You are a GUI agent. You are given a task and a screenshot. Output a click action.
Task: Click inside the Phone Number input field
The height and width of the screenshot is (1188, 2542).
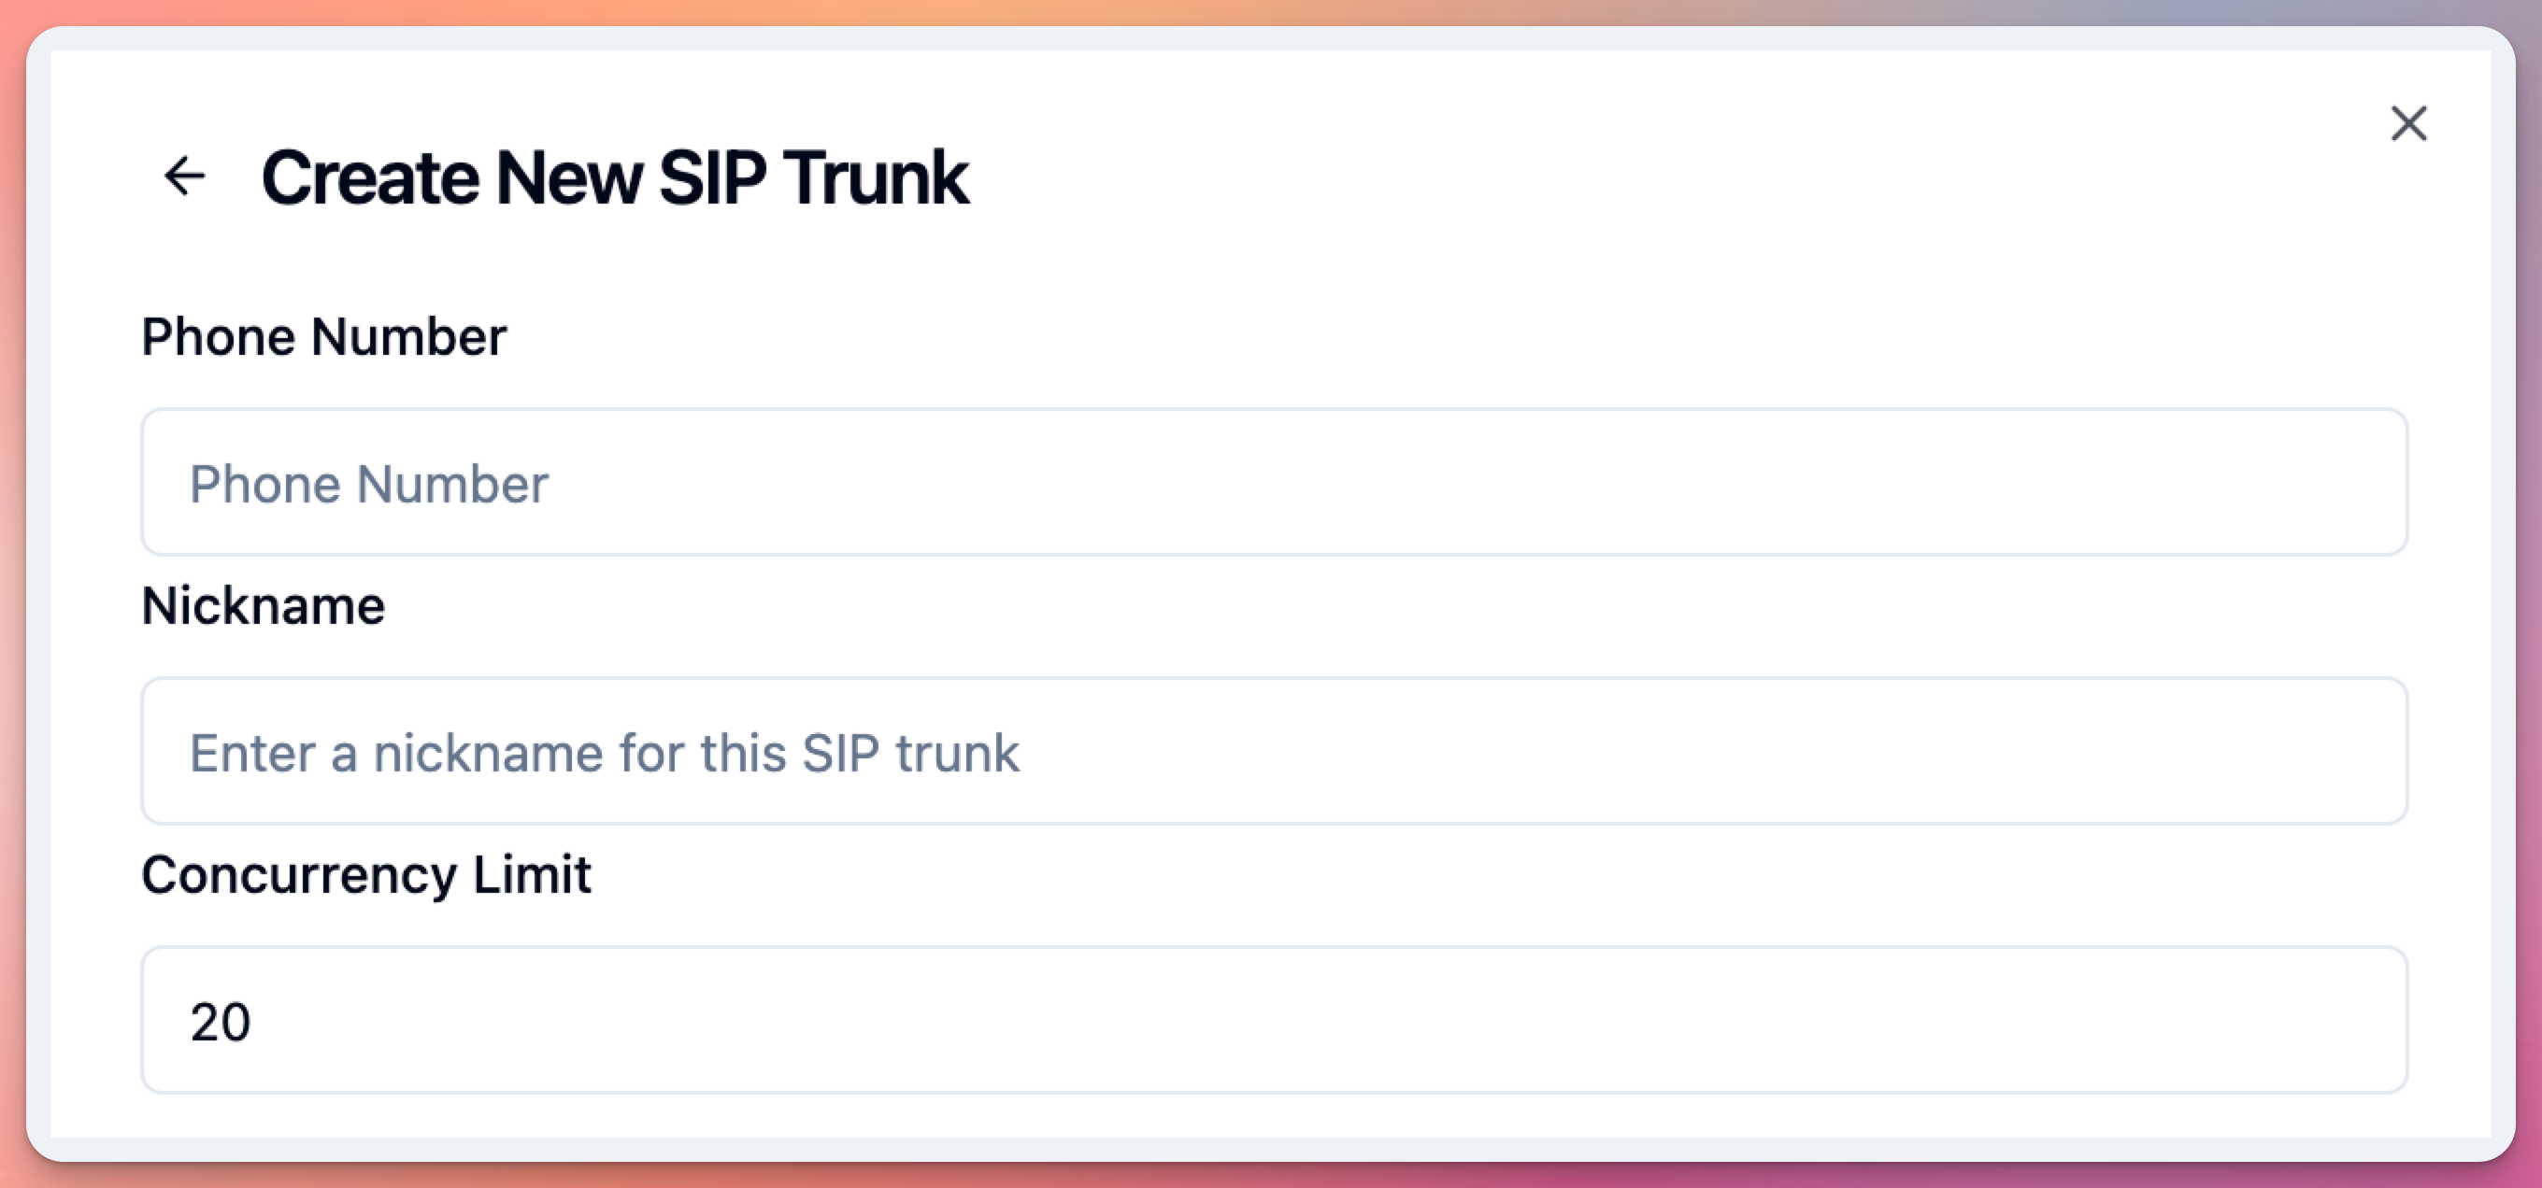[x=1271, y=482]
